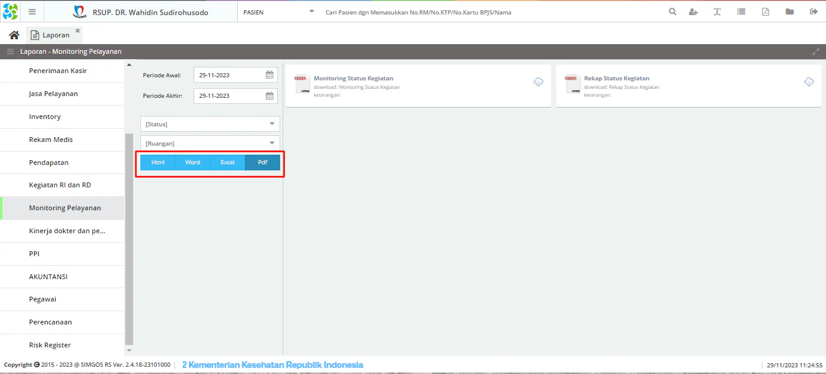Click the Copyright SIMGOS version text
Image resolution: width=826 pixels, height=374 pixels.
(x=87, y=365)
